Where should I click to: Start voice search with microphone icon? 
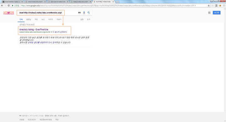pyautogui.click(x=84, y=13)
